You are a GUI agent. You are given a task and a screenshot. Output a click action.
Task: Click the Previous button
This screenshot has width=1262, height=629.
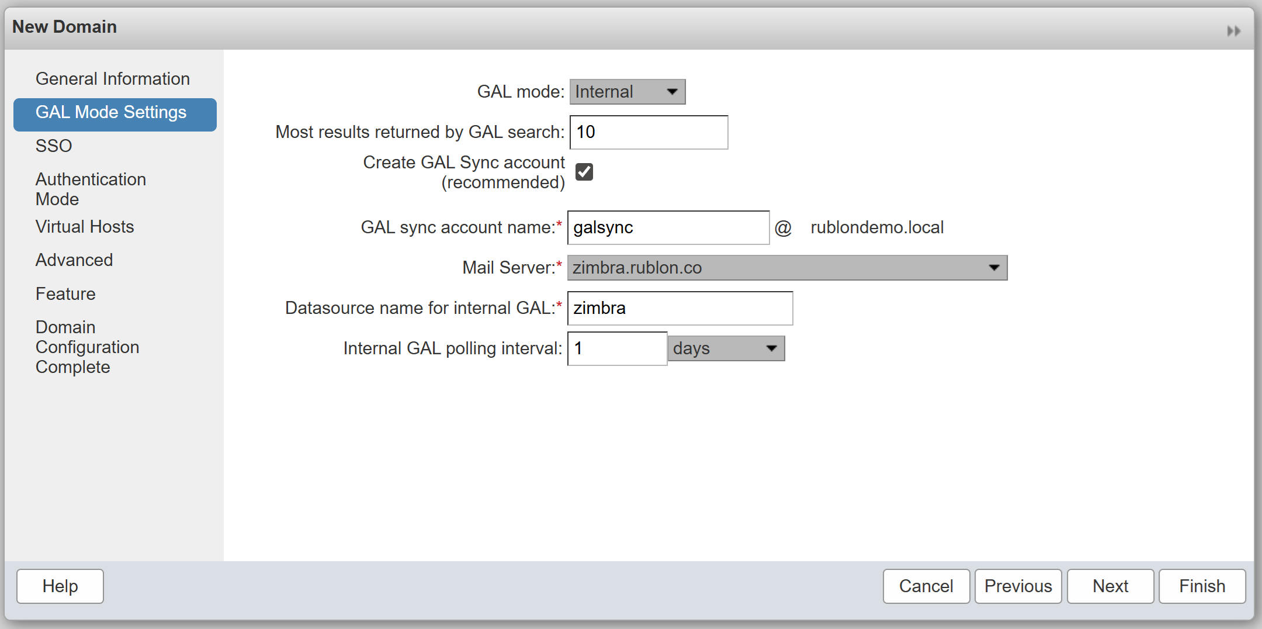click(1018, 586)
